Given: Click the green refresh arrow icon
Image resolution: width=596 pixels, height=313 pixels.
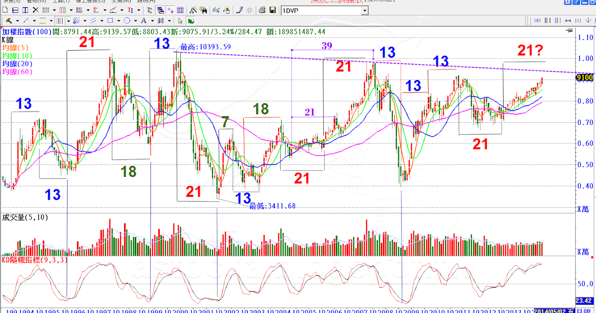Looking at the screenshot, I should pos(191,21).
